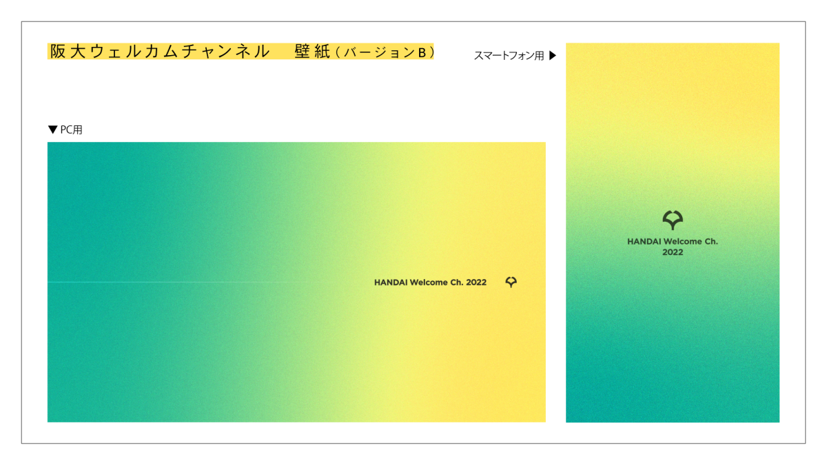Click the ▼ PC用 label
This screenshot has width=827, height=465.
(x=65, y=130)
